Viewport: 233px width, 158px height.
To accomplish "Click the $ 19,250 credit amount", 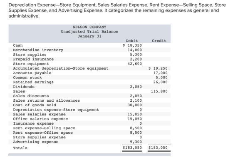I will (158, 68).
